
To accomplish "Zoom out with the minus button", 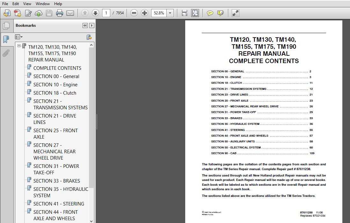I will pos(134,13).
